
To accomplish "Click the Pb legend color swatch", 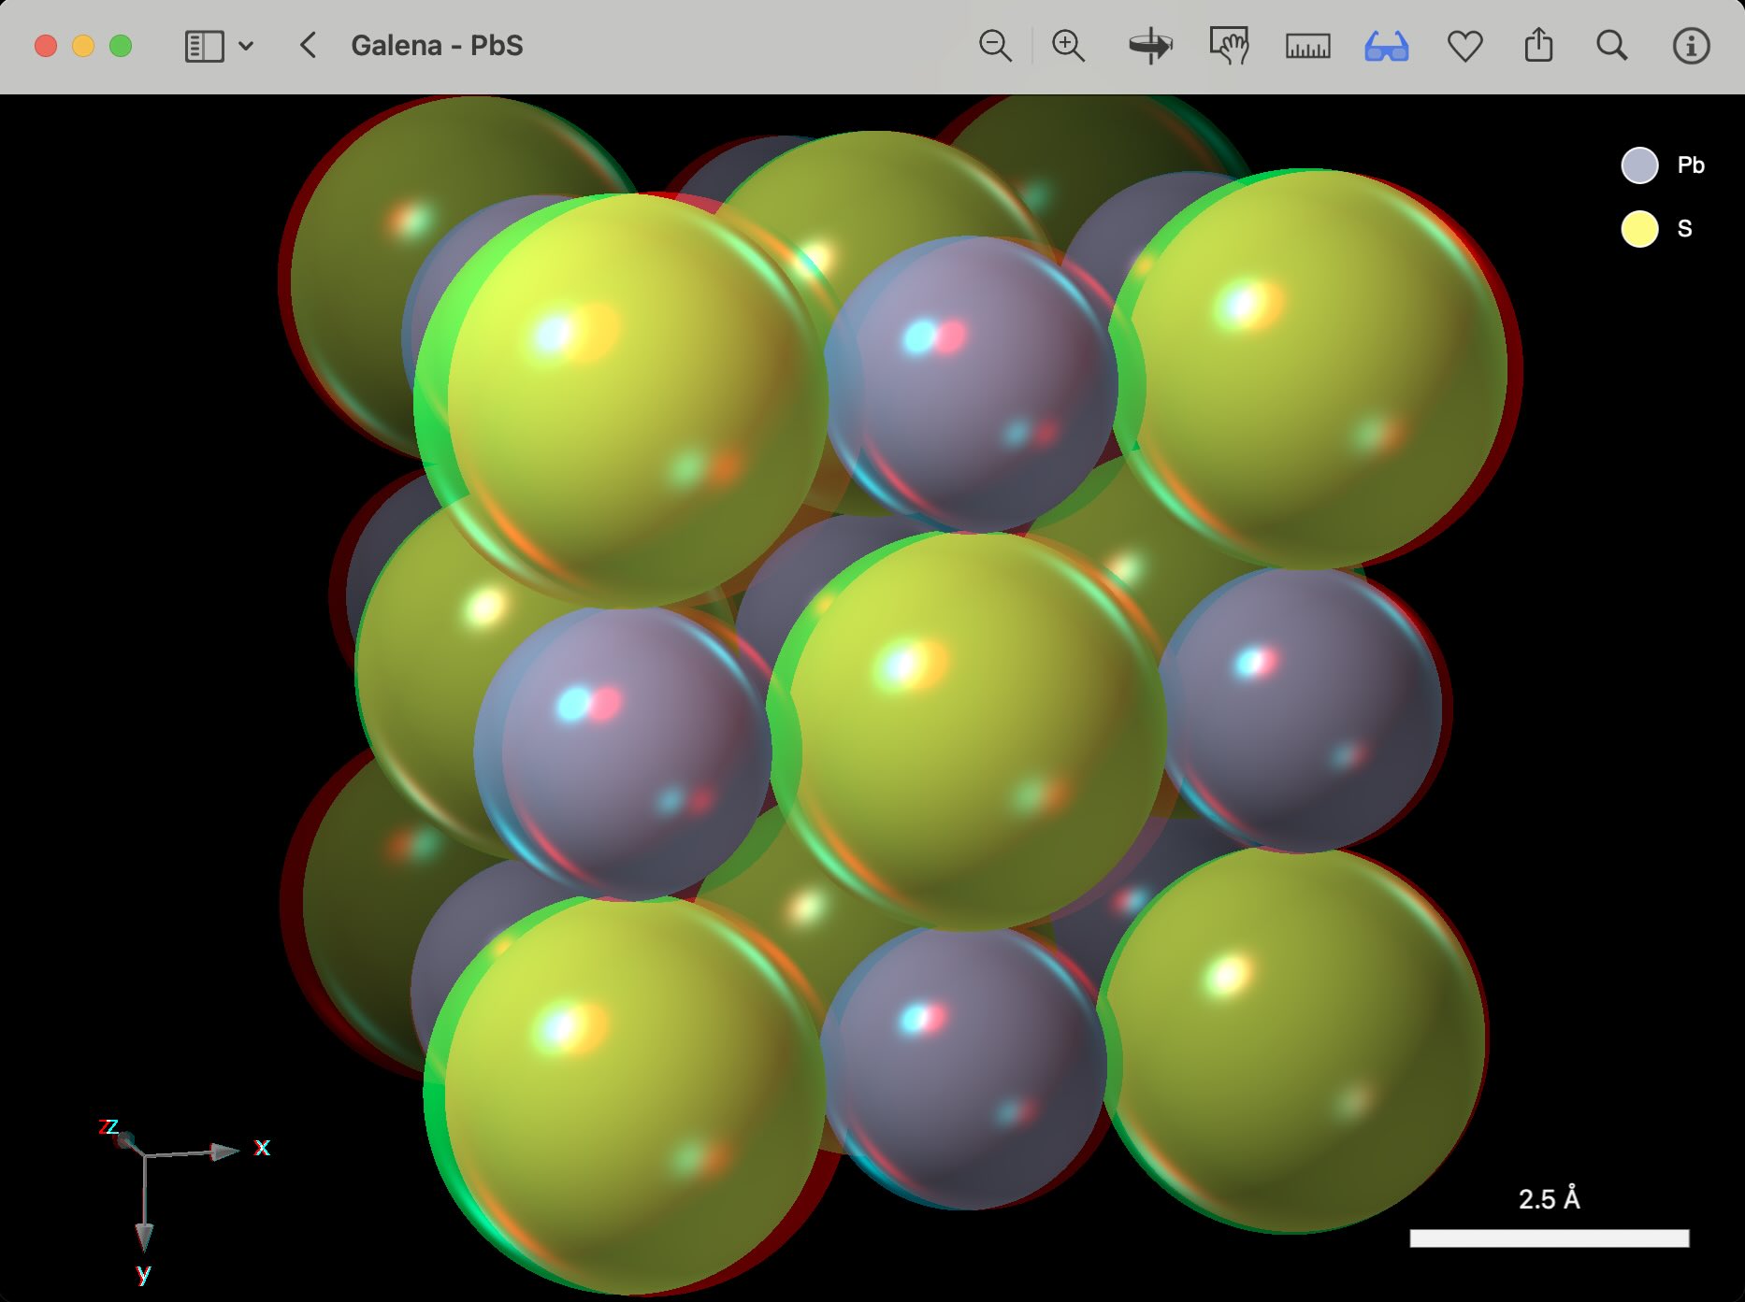I will click(1639, 165).
